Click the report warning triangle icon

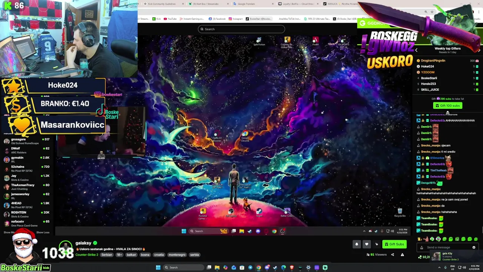[x=402, y=255]
